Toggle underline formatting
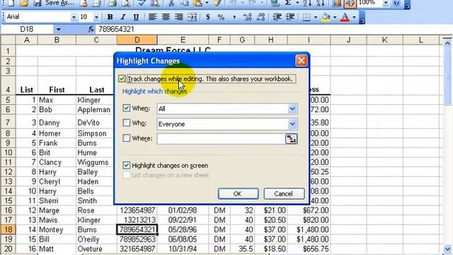The width and height of the screenshot is (453, 255). pyautogui.click(x=136, y=17)
